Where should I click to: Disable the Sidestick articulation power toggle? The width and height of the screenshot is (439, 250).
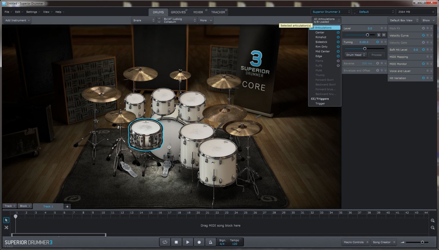[x=338, y=42]
